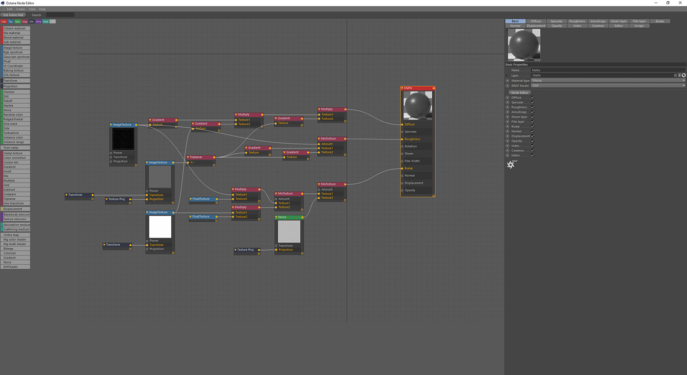
Task: Collapse the Matte node with its triangle
Action: pyautogui.click(x=403, y=88)
